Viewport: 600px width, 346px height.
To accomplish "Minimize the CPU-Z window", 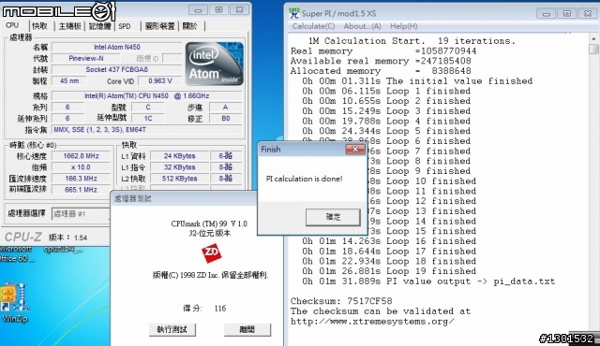I will (x=198, y=10).
